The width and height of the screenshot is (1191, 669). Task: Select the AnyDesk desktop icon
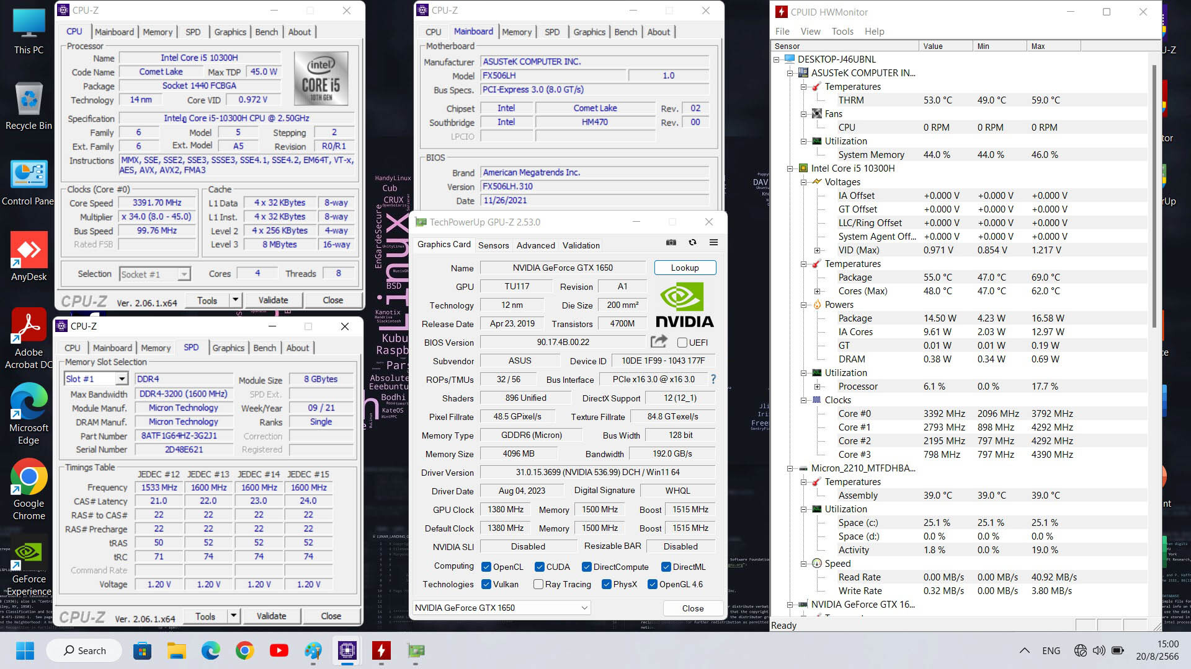tap(29, 257)
